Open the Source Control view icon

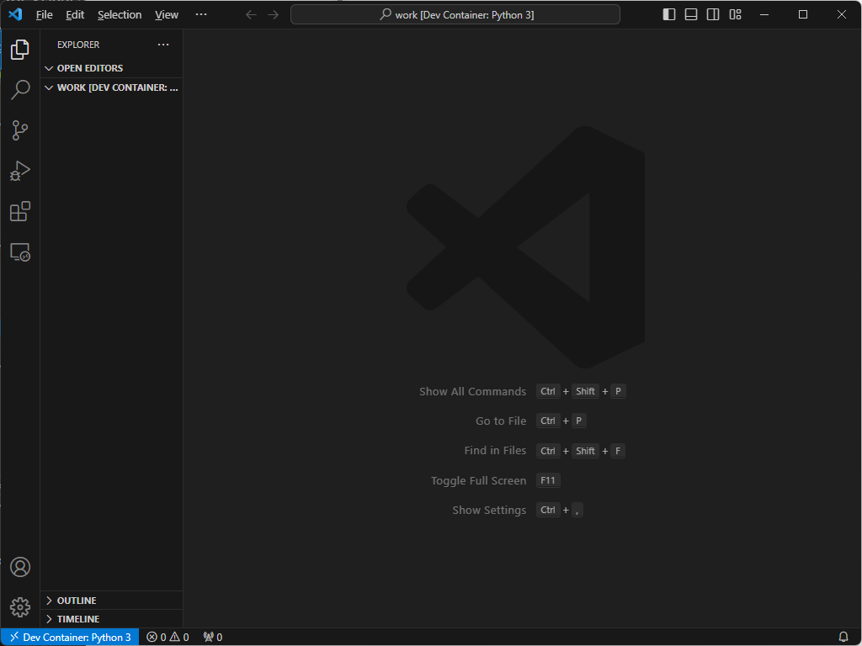point(20,130)
